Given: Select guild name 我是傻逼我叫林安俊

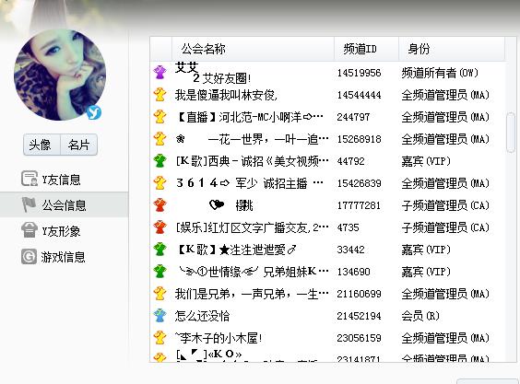Looking at the screenshot, I should tap(226, 95).
